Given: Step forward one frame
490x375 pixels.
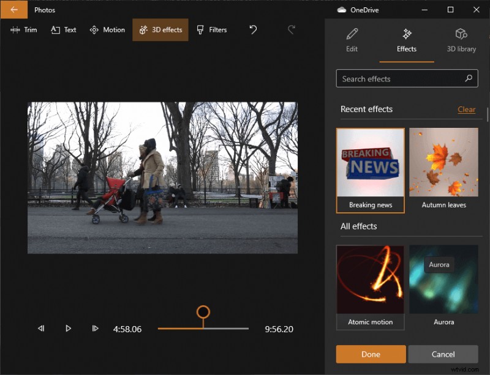Looking at the screenshot, I should point(95,329).
